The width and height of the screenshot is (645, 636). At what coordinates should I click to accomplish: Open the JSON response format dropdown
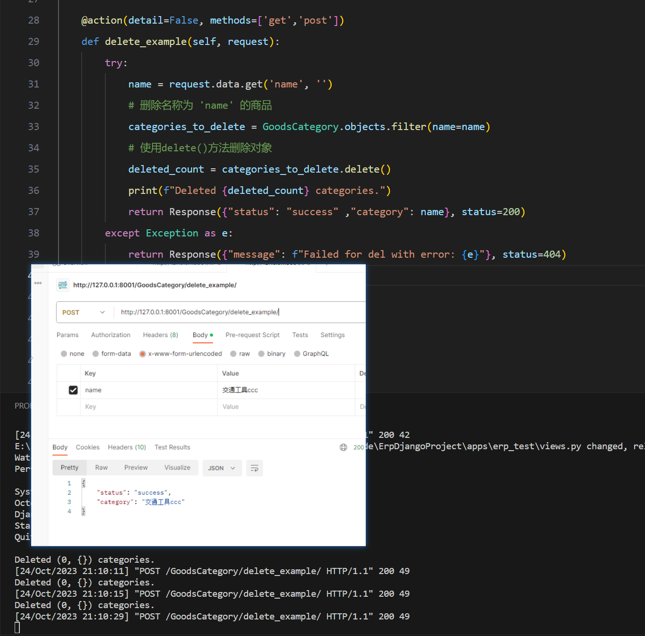click(222, 468)
